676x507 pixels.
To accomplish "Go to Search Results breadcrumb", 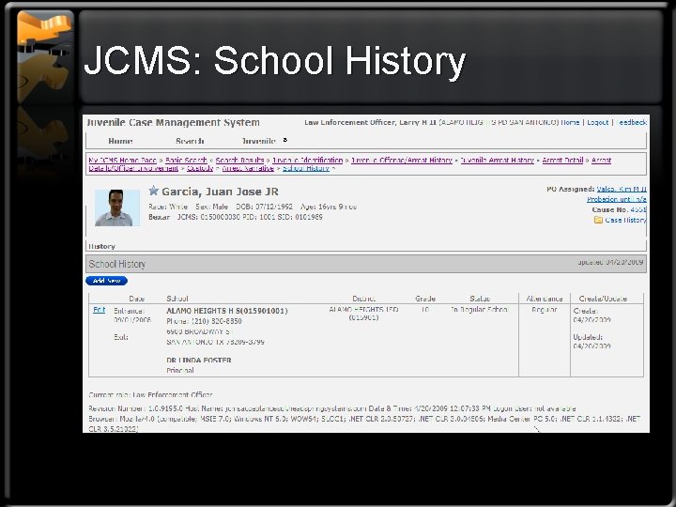I will click(x=239, y=160).
